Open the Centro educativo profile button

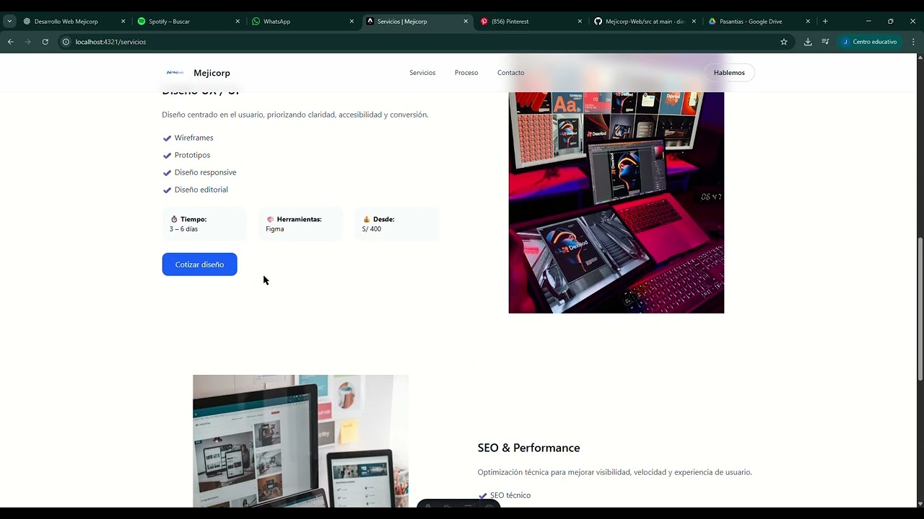click(870, 42)
